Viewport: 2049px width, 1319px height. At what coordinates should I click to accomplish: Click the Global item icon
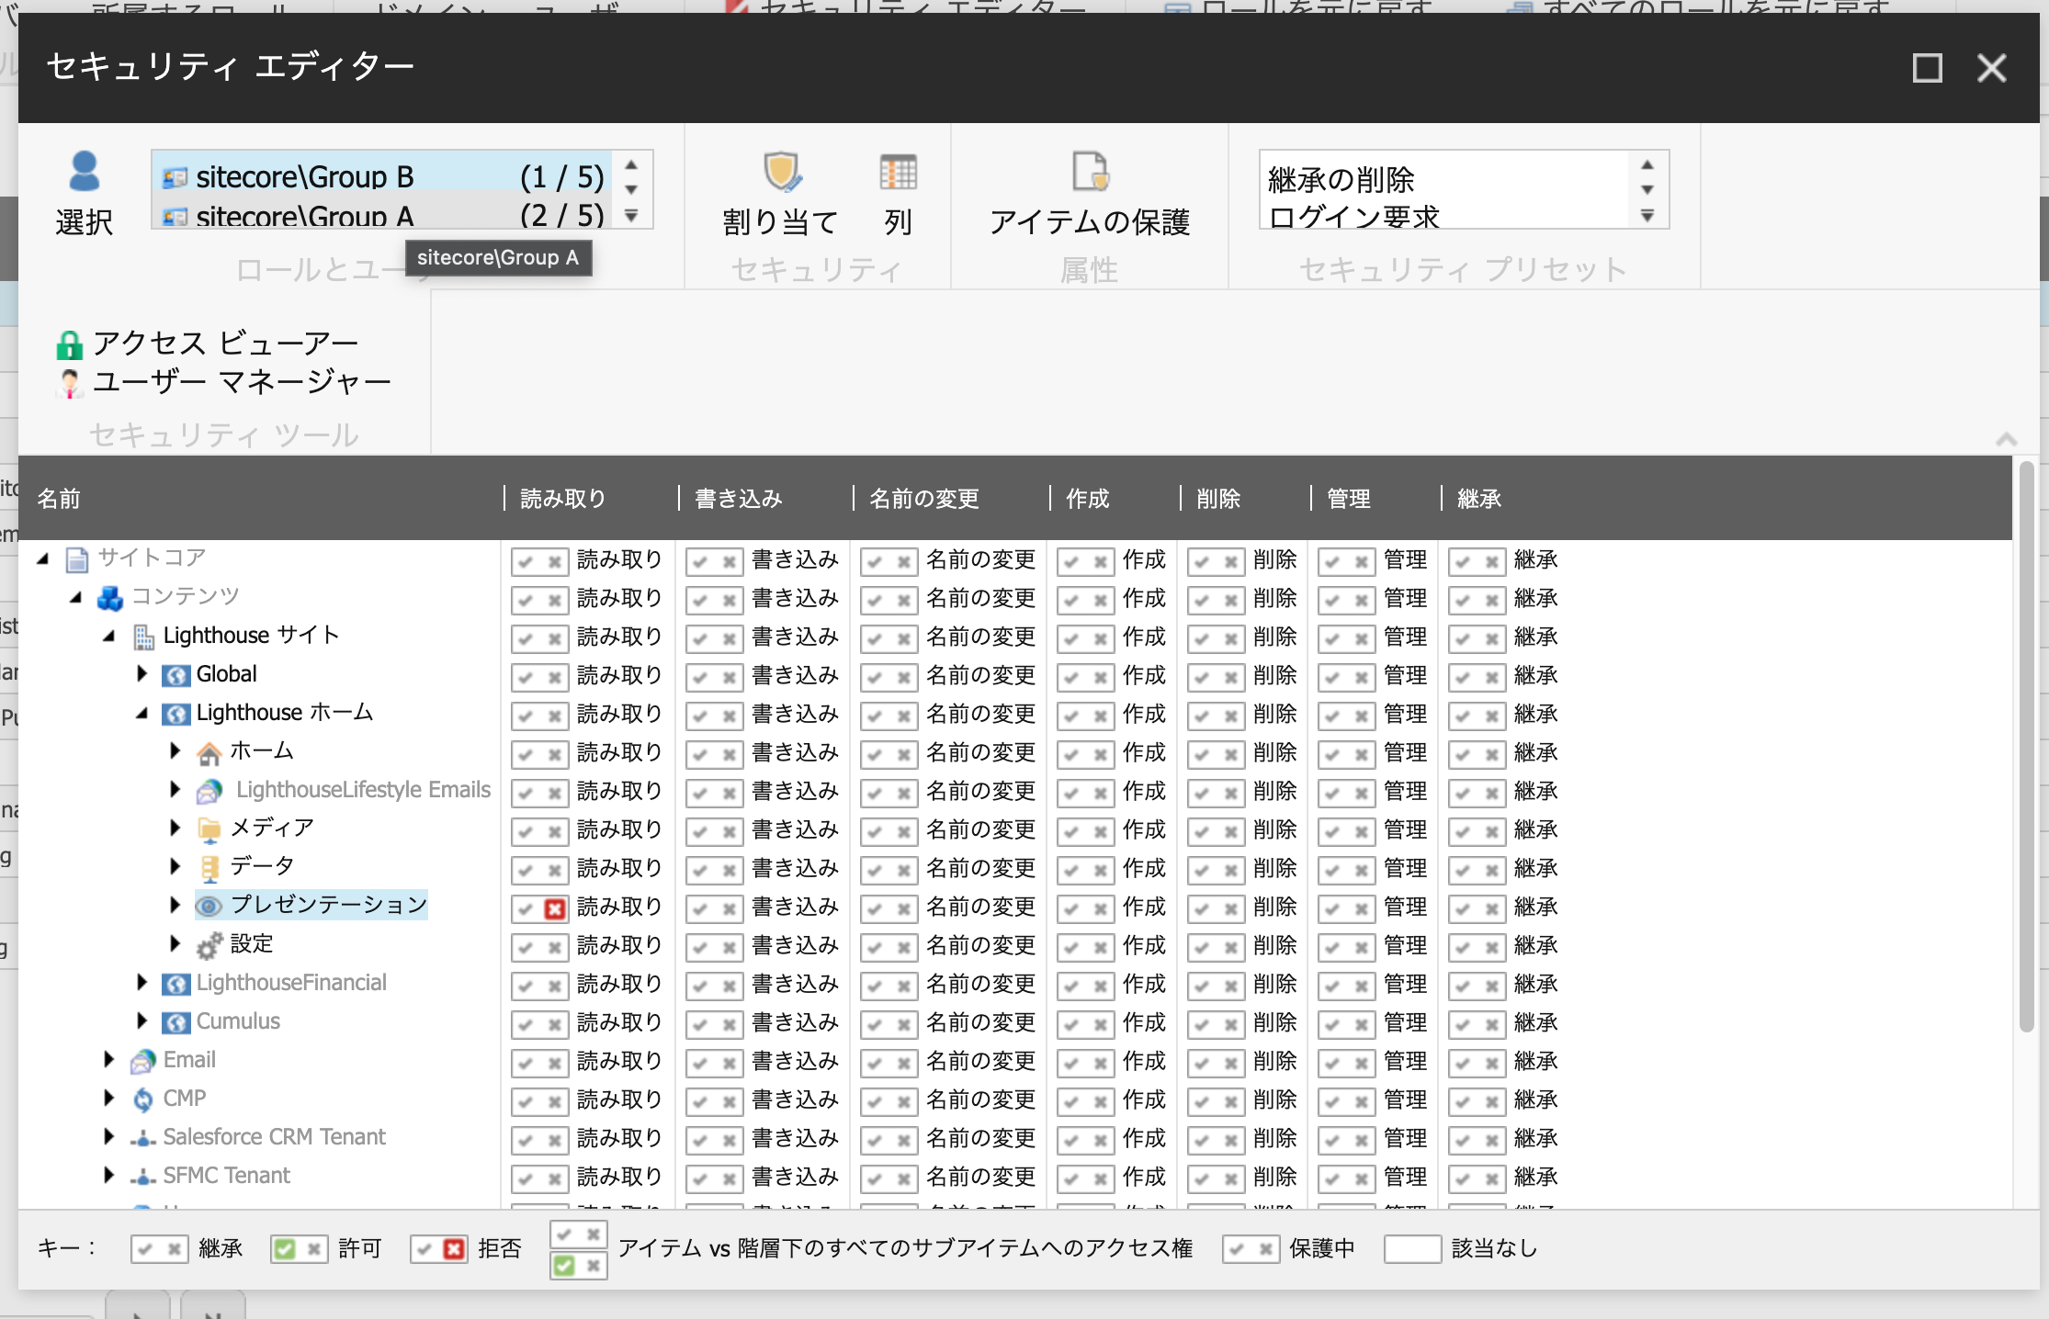tap(175, 675)
